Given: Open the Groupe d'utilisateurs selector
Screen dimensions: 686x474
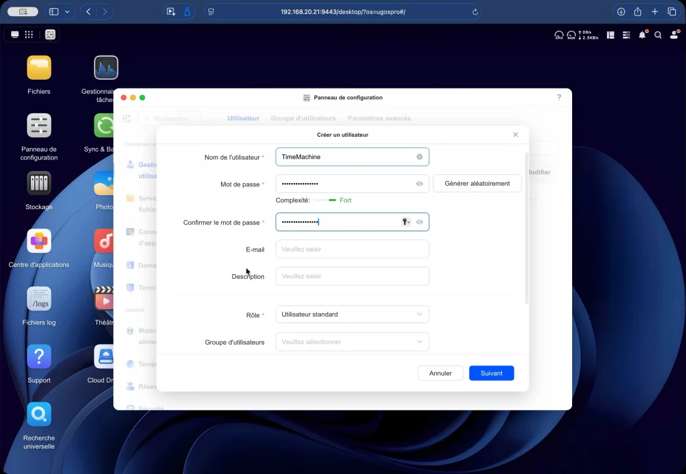Looking at the screenshot, I should (x=352, y=342).
